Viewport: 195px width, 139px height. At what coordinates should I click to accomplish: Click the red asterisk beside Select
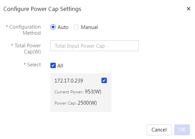(25, 64)
